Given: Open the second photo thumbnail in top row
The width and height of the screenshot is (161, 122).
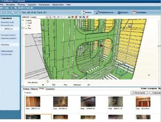Looking at the screenshot, I should pos(60,102).
